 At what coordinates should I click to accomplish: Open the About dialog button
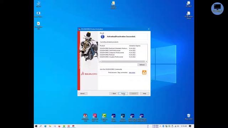[83, 94]
